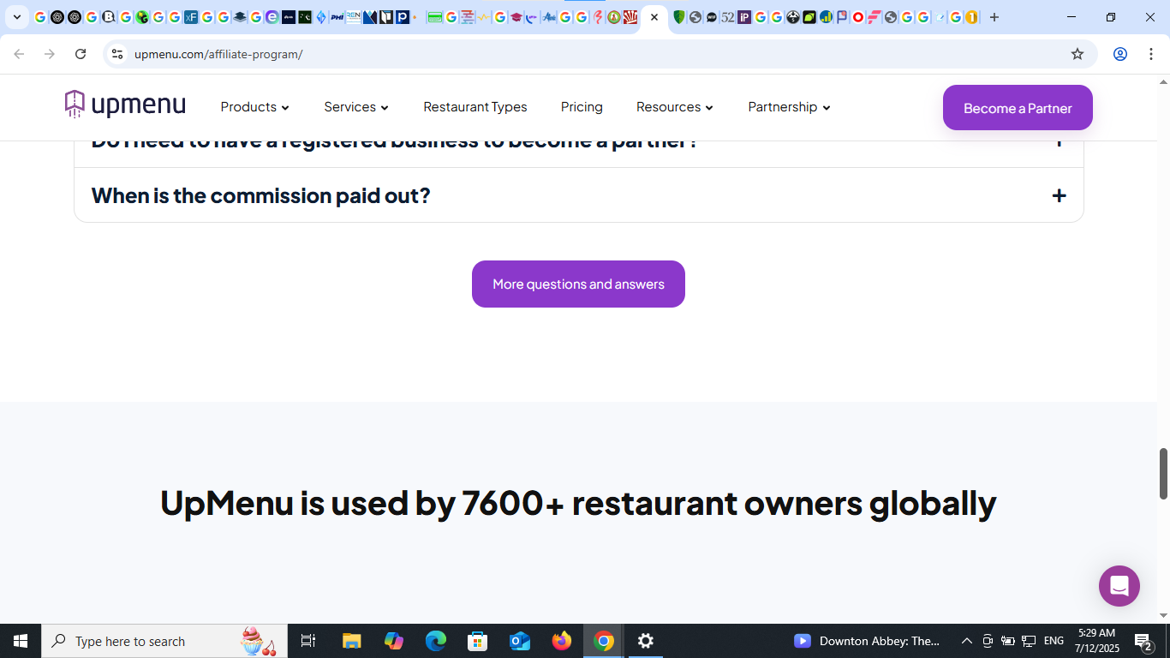1170x658 pixels.
Task: Click the scrollbar up arrow
Action: [1163, 82]
